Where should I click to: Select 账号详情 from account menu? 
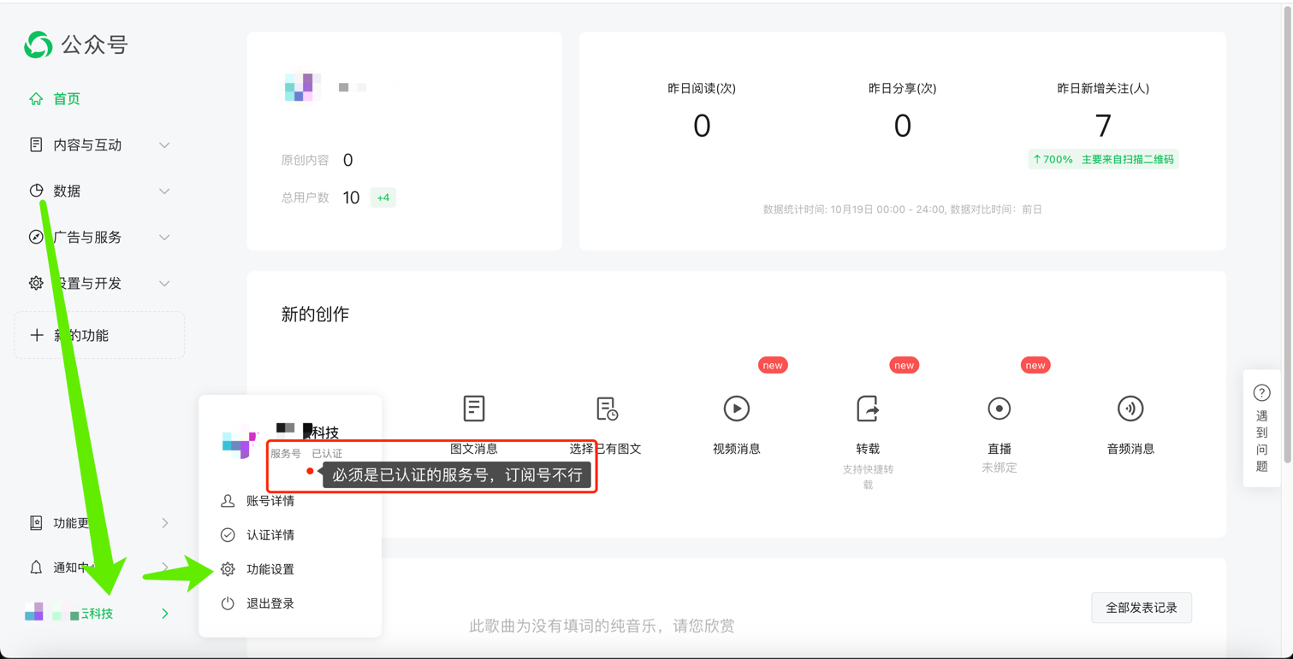point(270,501)
